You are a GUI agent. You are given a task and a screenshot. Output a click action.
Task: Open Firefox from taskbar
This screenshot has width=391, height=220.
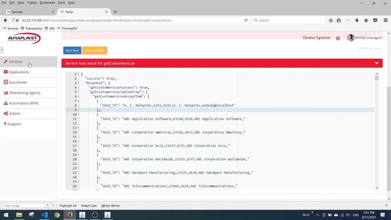point(70,215)
